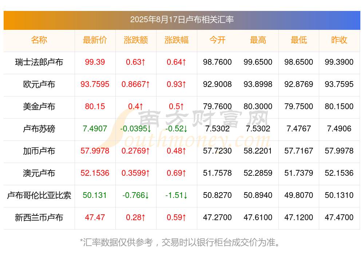Click the latest price 80.15
364x254 pixels.
tap(95, 106)
